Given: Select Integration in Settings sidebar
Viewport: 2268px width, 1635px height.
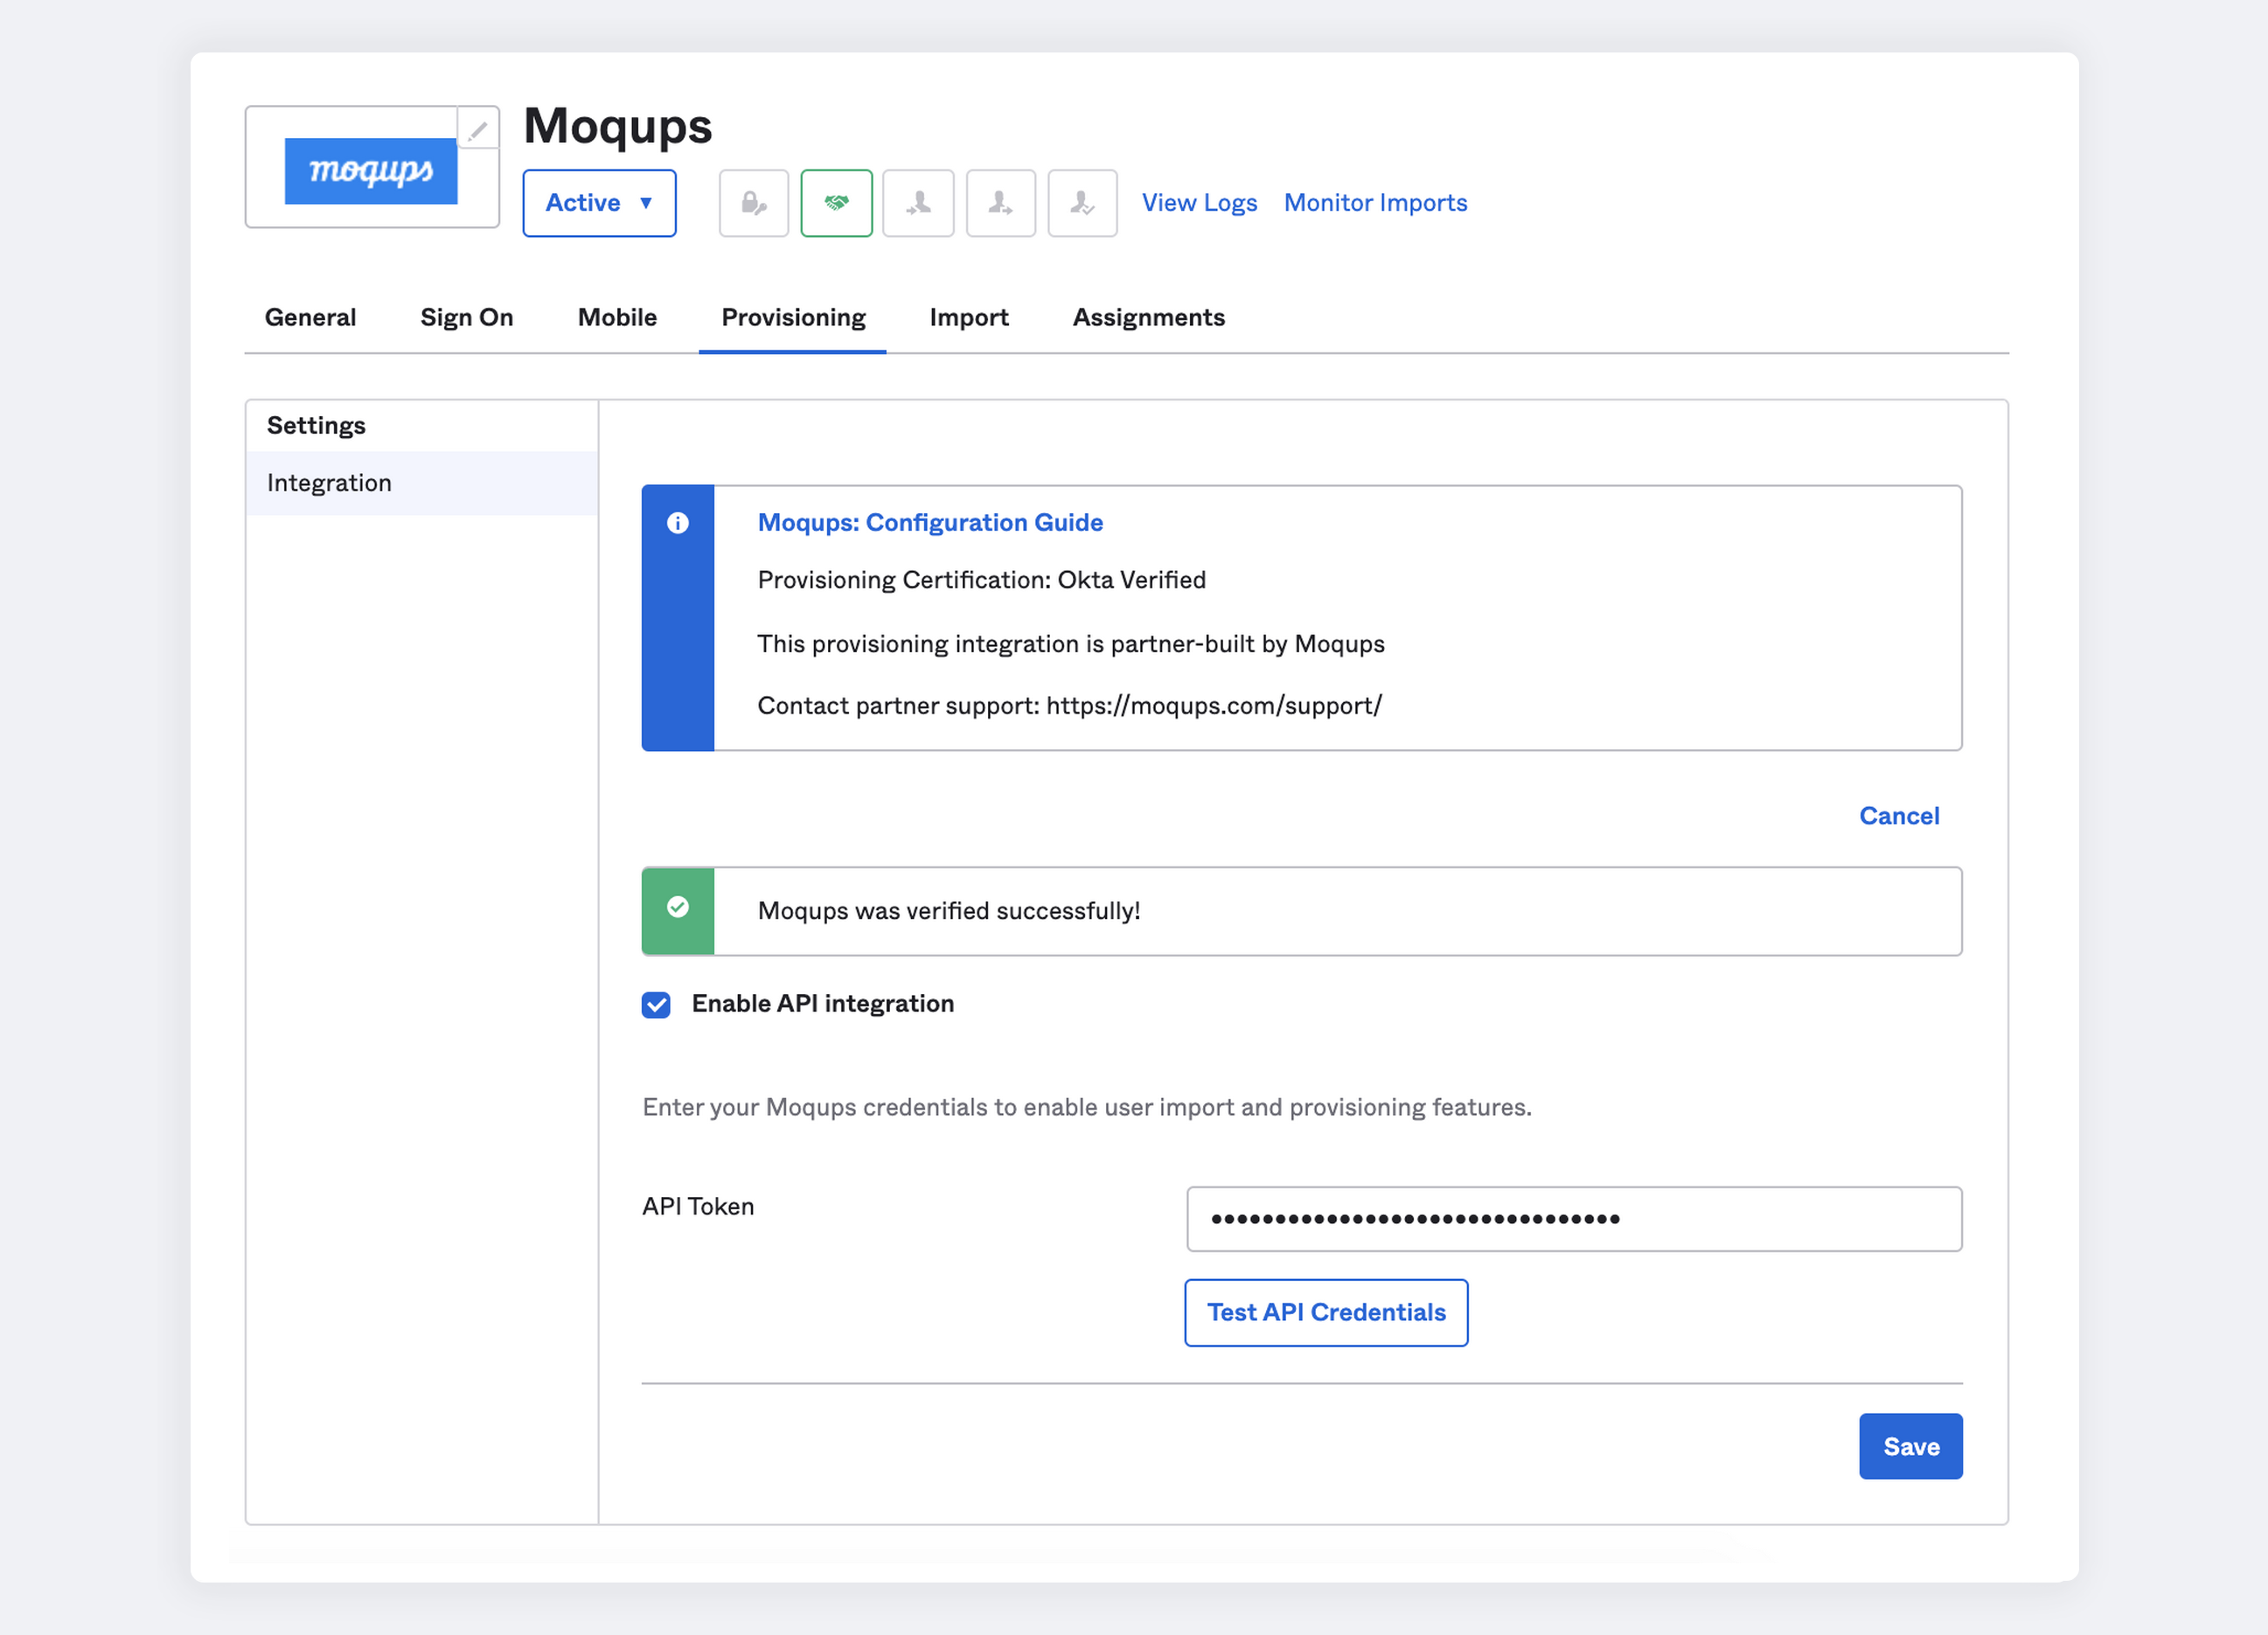Looking at the screenshot, I should [329, 483].
